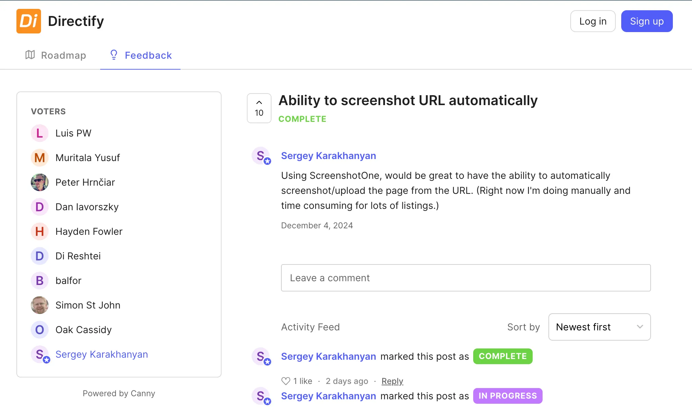
Task: Expand Sergey Karakhanyan's voter profile
Action: coord(101,354)
